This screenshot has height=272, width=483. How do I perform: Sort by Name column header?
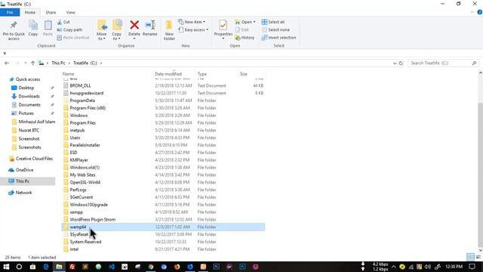pyautogui.click(x=69, y=74)
